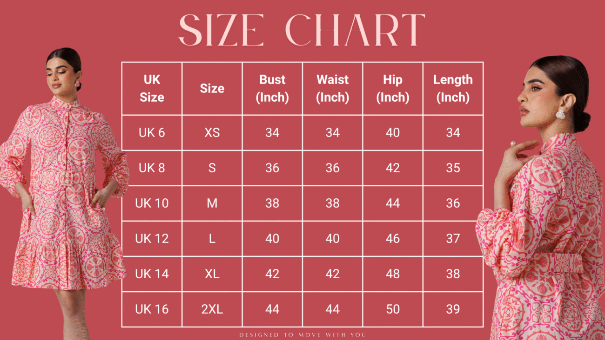
Task: Select the length value 35 cell
Action: coord(453,168)
